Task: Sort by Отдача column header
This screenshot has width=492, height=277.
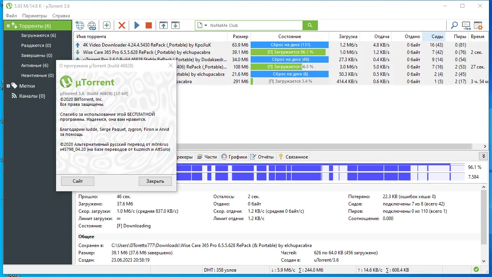Action: click(376, 37)
